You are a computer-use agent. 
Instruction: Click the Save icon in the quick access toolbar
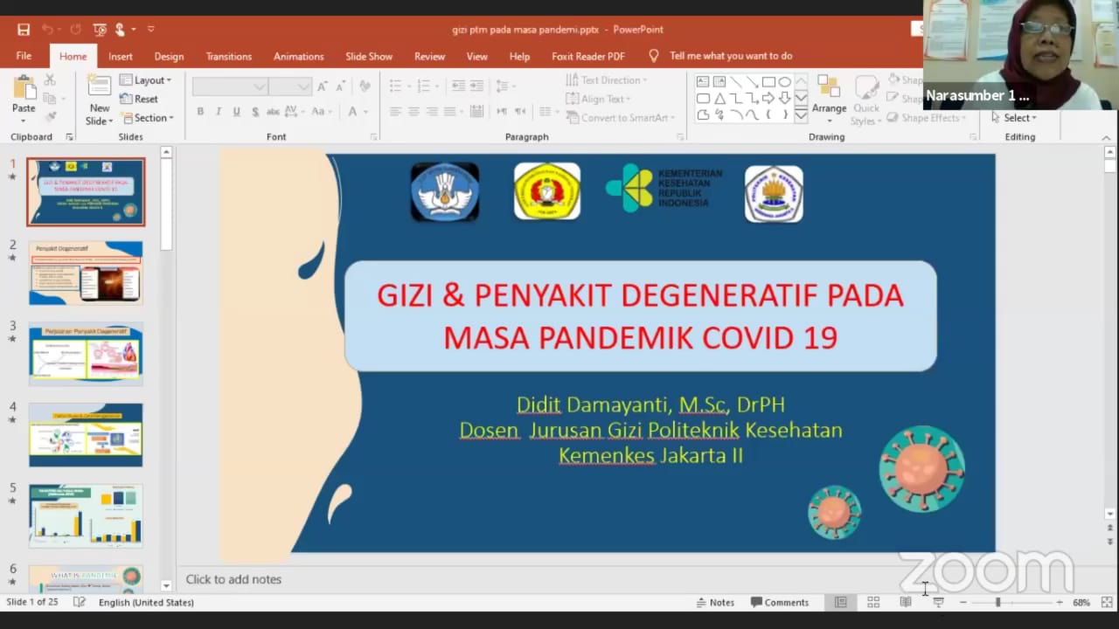24,30
